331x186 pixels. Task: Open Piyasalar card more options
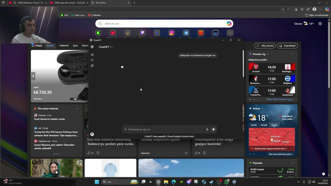tap(292, 163)
